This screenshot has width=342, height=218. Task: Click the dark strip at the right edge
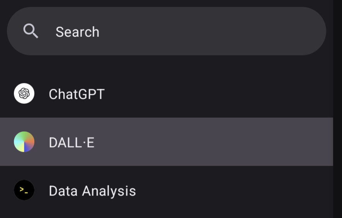click(x=337, y=108)
